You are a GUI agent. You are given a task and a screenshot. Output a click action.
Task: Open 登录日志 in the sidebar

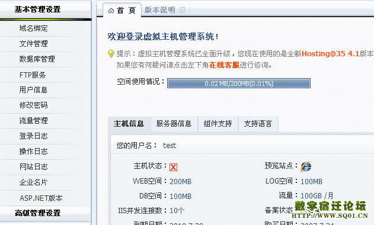coord(34,136)
